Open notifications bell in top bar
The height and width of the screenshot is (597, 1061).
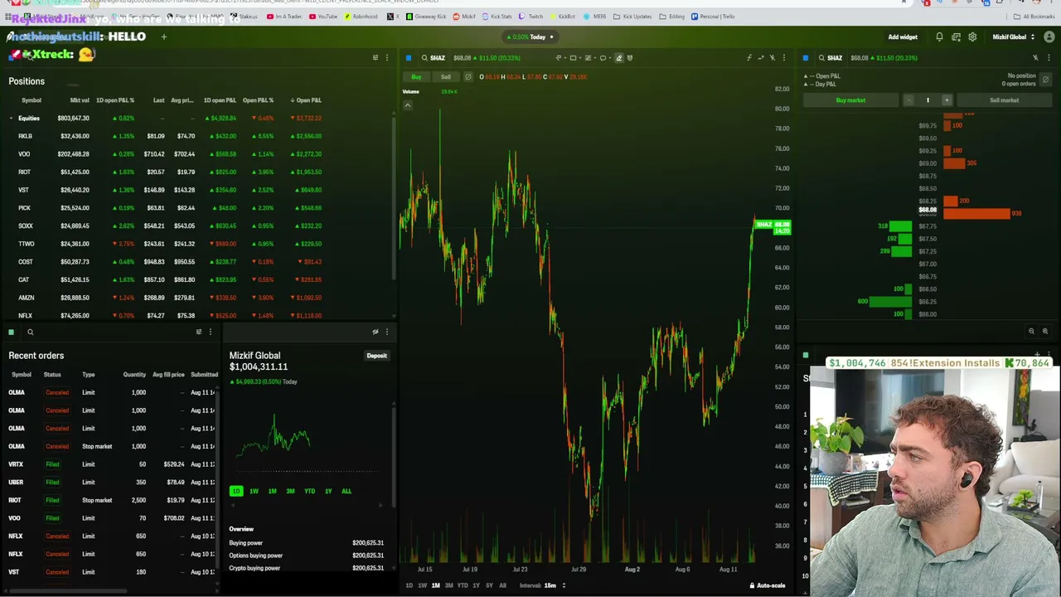point(939,36)
